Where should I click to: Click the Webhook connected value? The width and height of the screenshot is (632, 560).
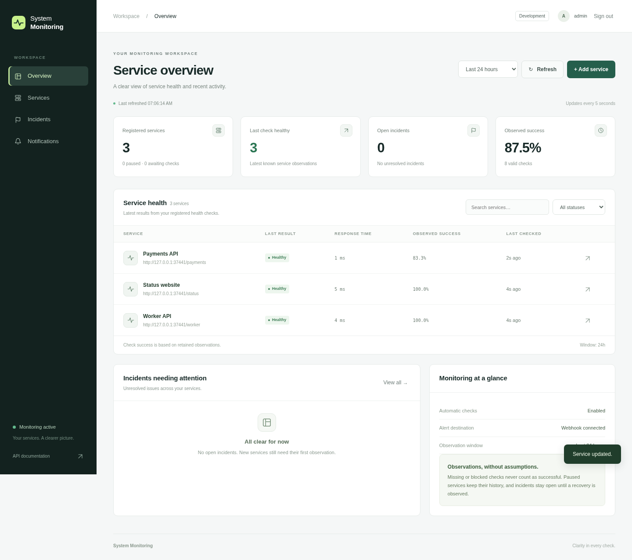click(x=583, y=428)
